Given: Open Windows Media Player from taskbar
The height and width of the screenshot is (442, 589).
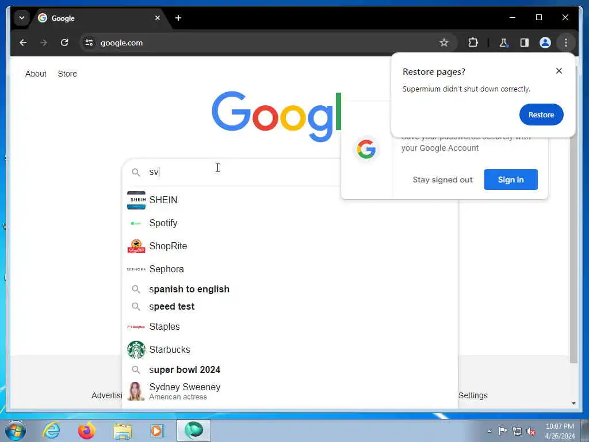Looking at the screenshot, I should [156, 430].
